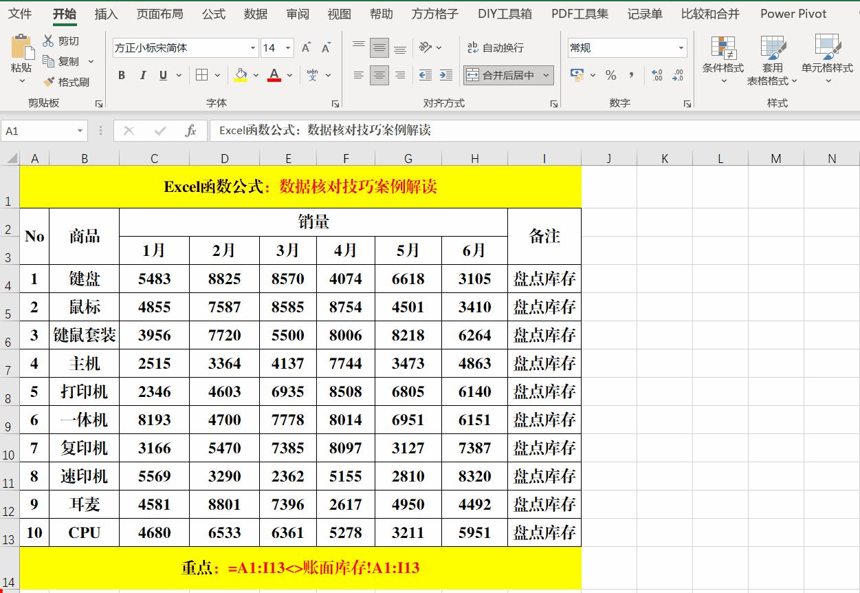The height and width of the screenshot is (593, 860).
Task: Click the Copy (复制) icon
Action: tap(49, 61)
